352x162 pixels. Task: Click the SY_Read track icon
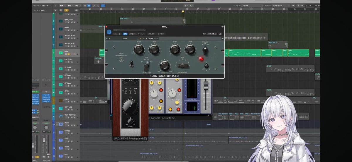[60, 69]
